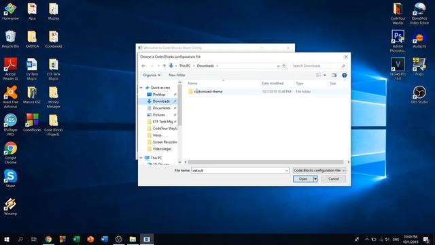Open File Explorer from the taskbar

133,239
